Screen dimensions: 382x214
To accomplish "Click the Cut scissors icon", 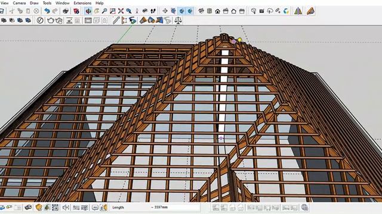I will [x=12, y=11].
